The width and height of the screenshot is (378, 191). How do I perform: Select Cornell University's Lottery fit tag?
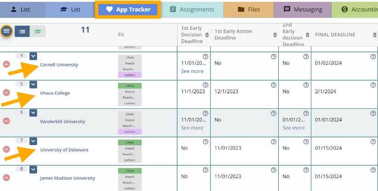point(130,75)
